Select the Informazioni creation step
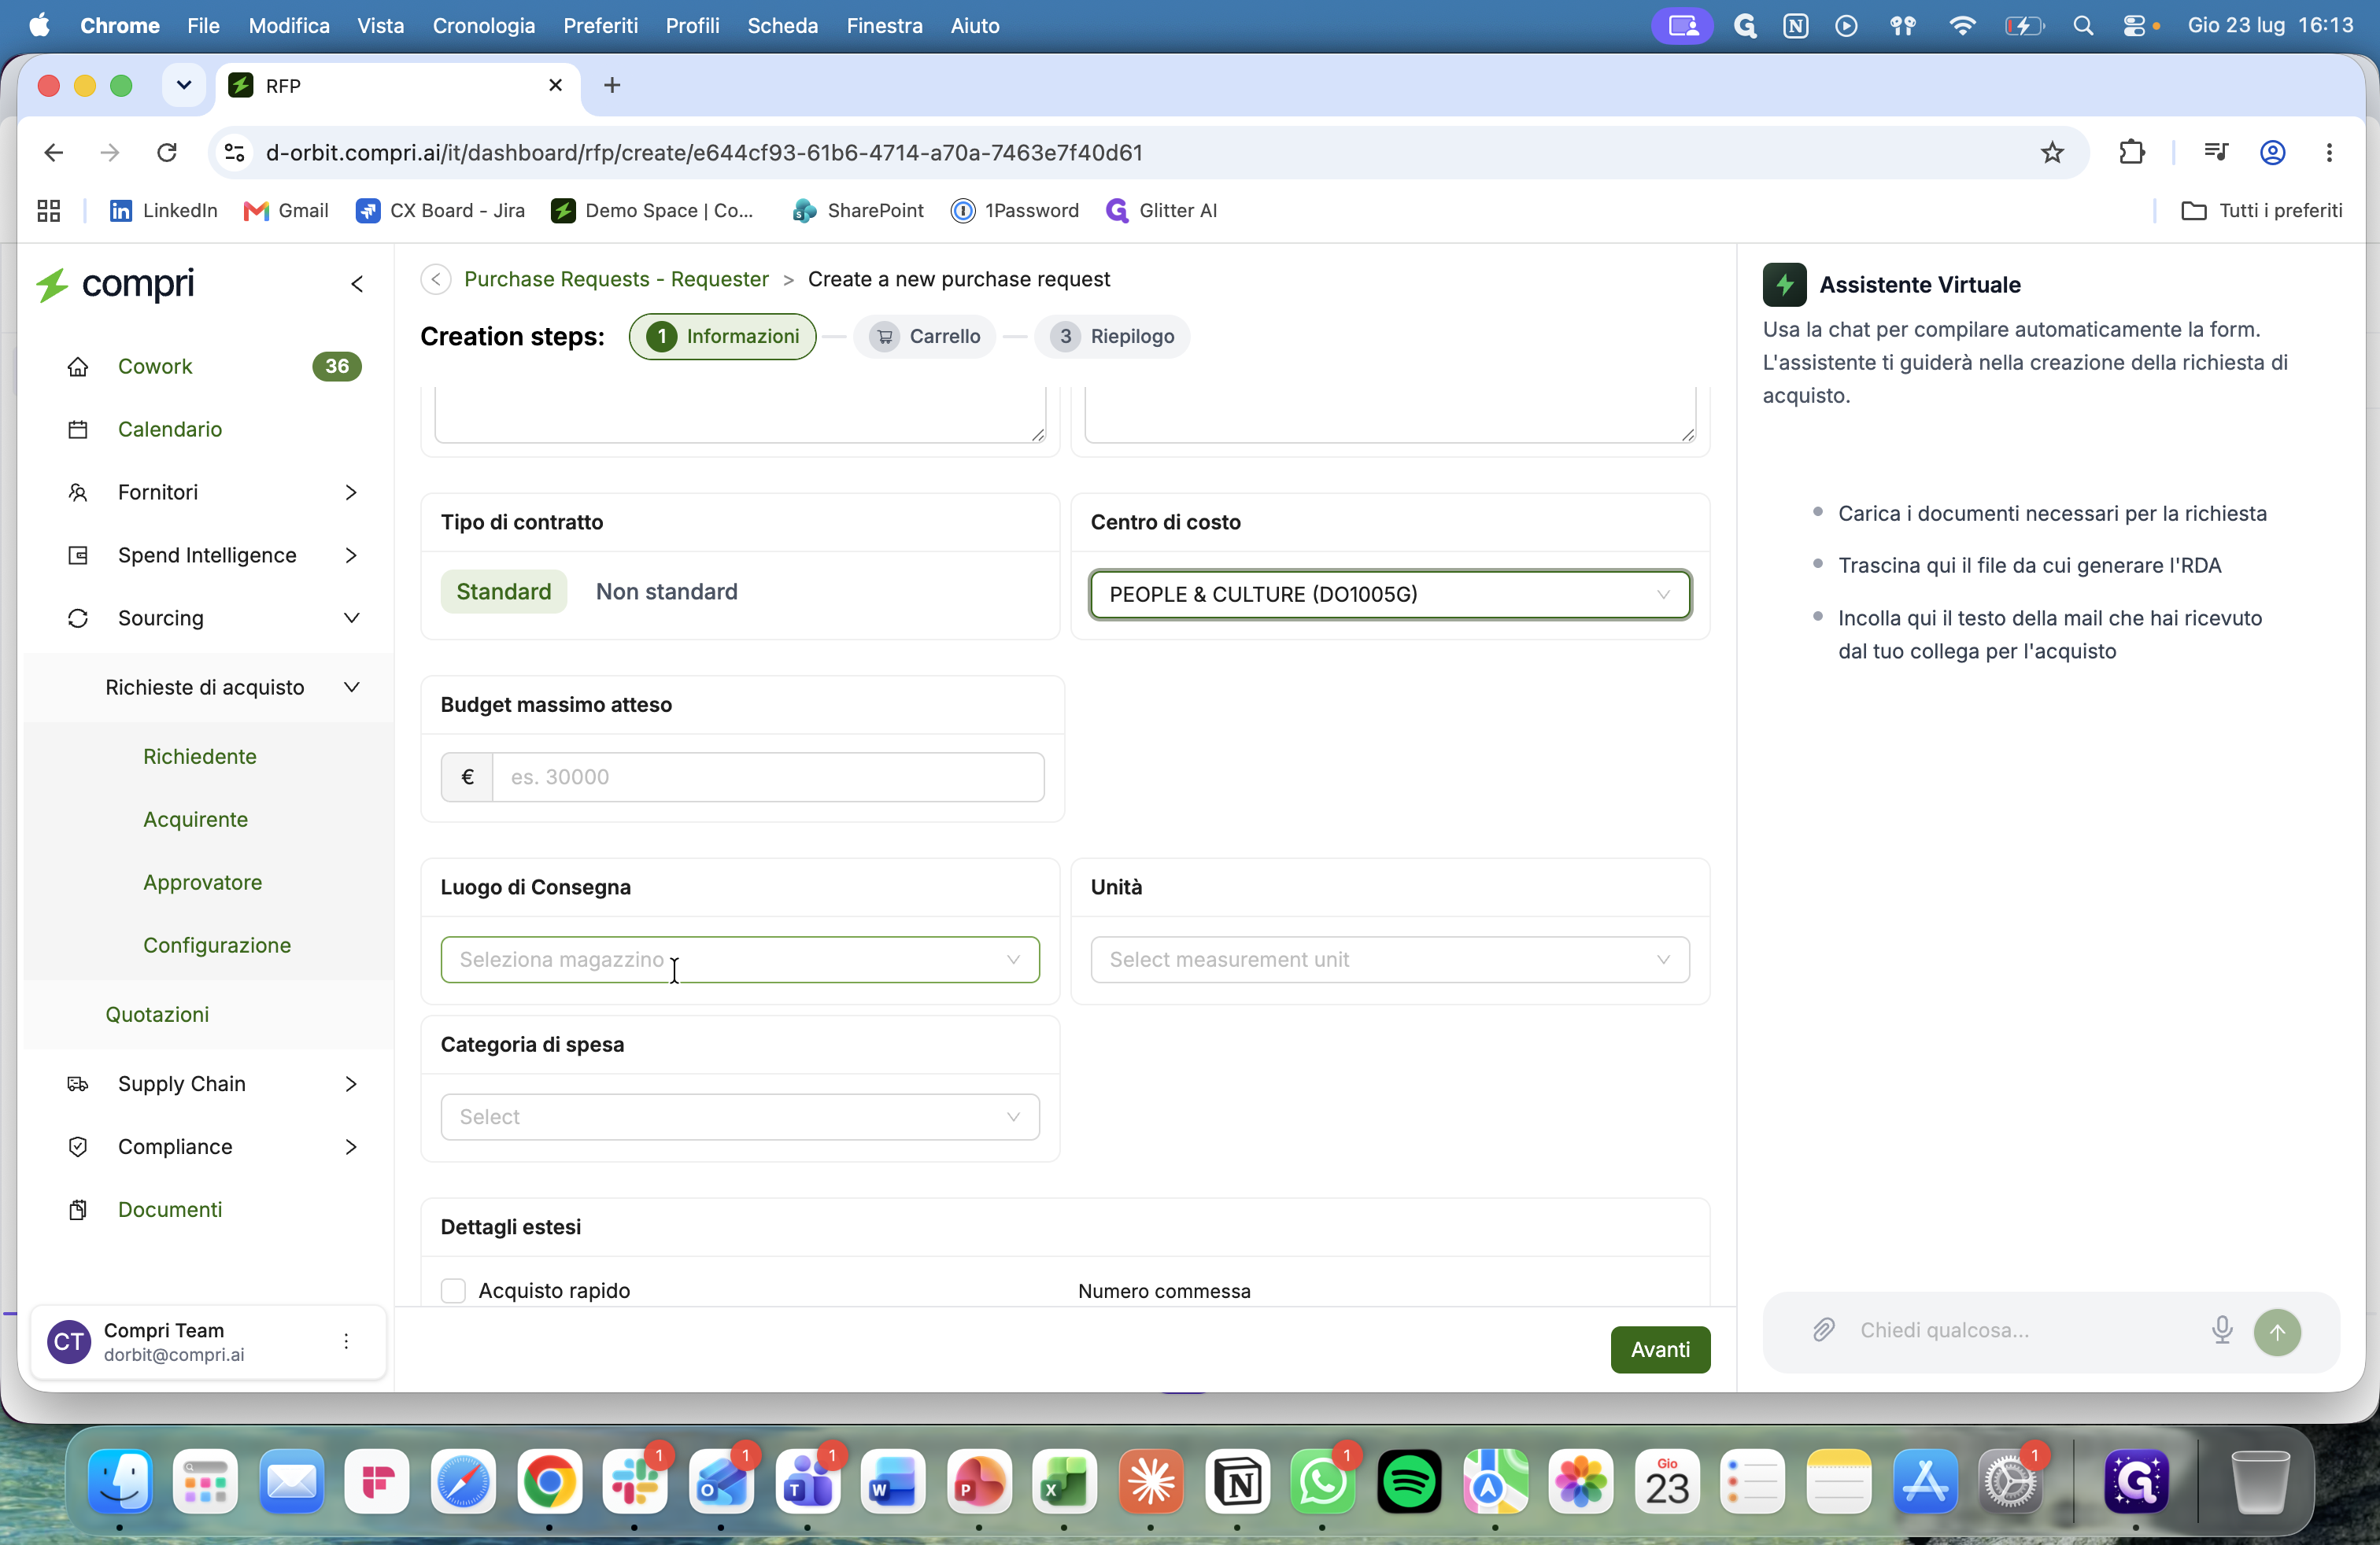 [722, 337]
